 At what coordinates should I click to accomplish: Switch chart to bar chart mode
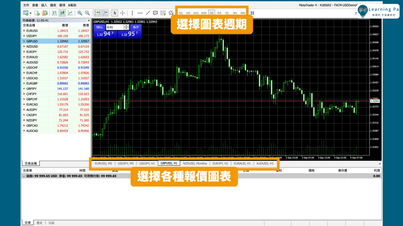(x=55, y=13)
